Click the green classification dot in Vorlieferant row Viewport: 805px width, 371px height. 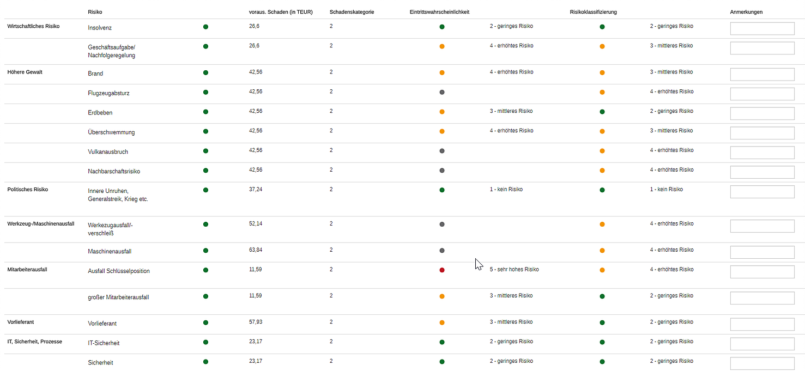602,323
